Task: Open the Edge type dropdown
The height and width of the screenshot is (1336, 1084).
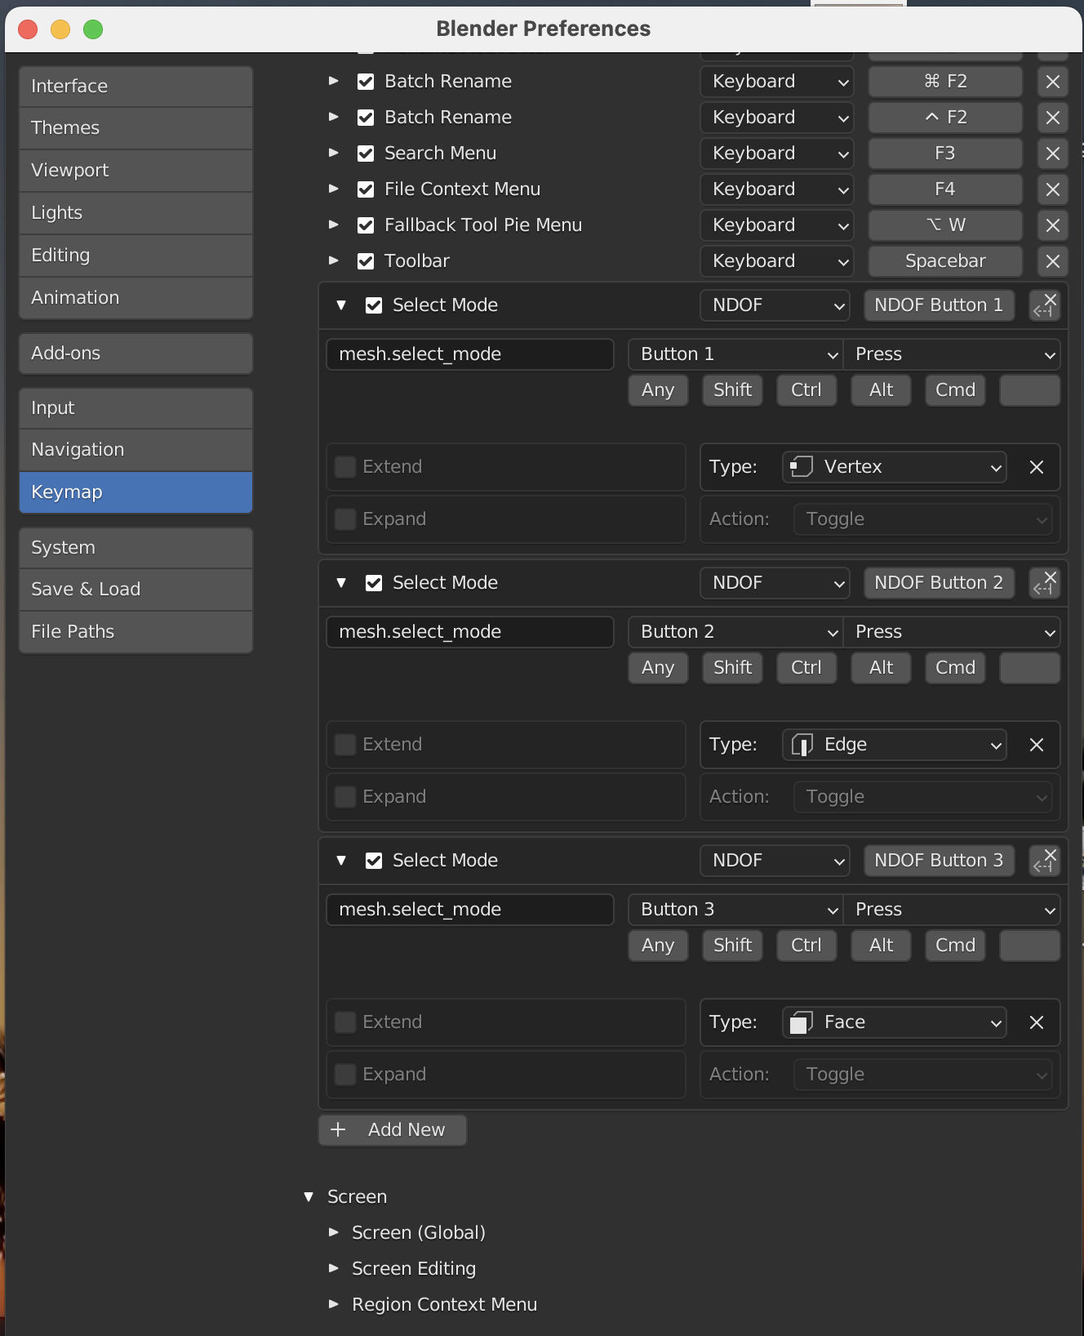Action: [x=895, y=745]
